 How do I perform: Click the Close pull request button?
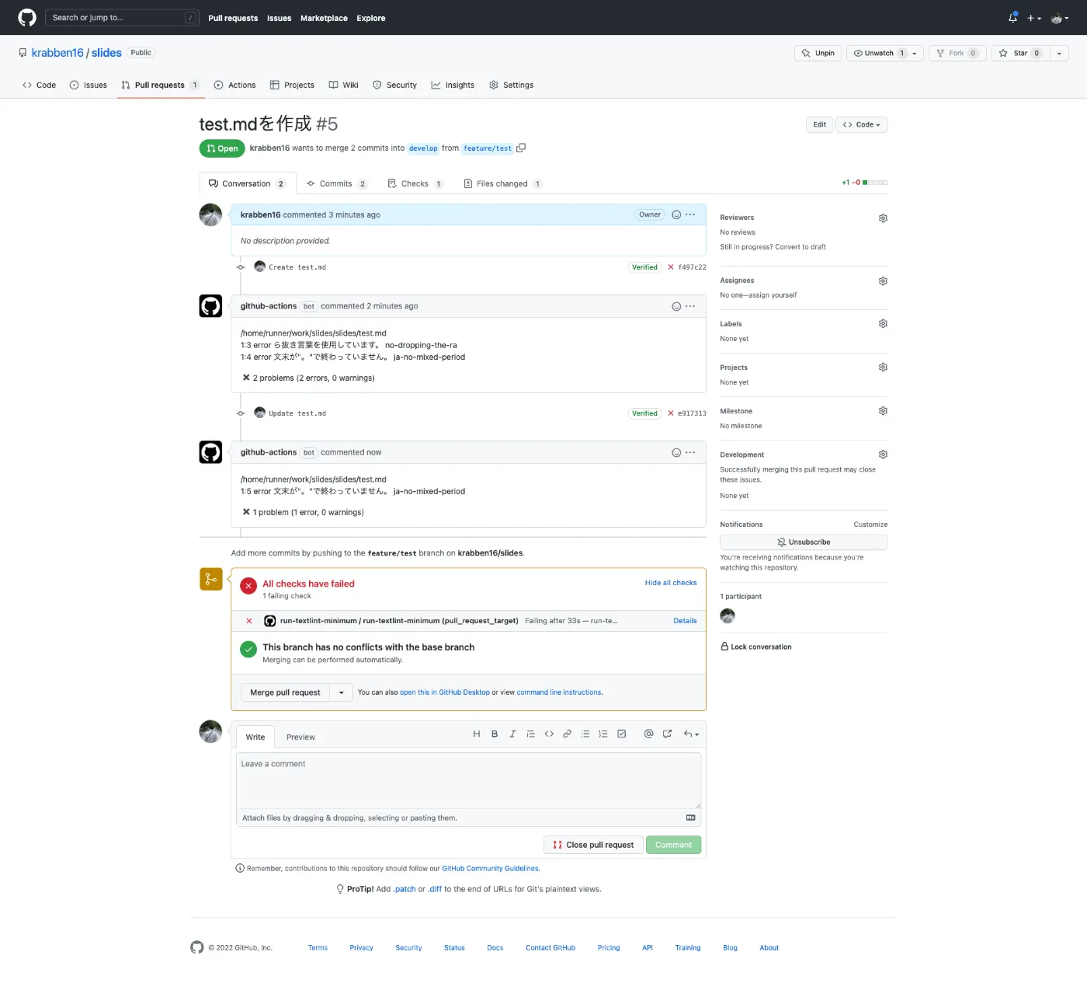point(593,845)
